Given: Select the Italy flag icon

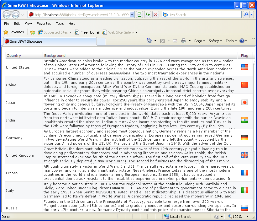Looking at the screenshot, I should (x=245, y=190).
